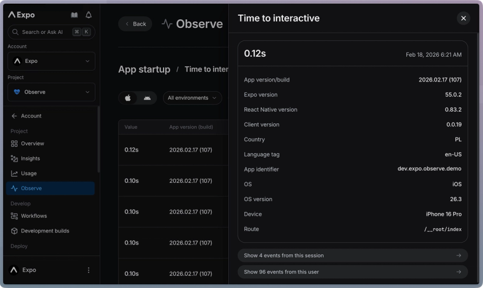Click the sidebar scrollbar
The width and height of the screenshot is (483, 288).
click(98, 139)
